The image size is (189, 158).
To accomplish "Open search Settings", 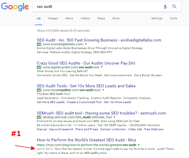I will click(x=157, y=18).
